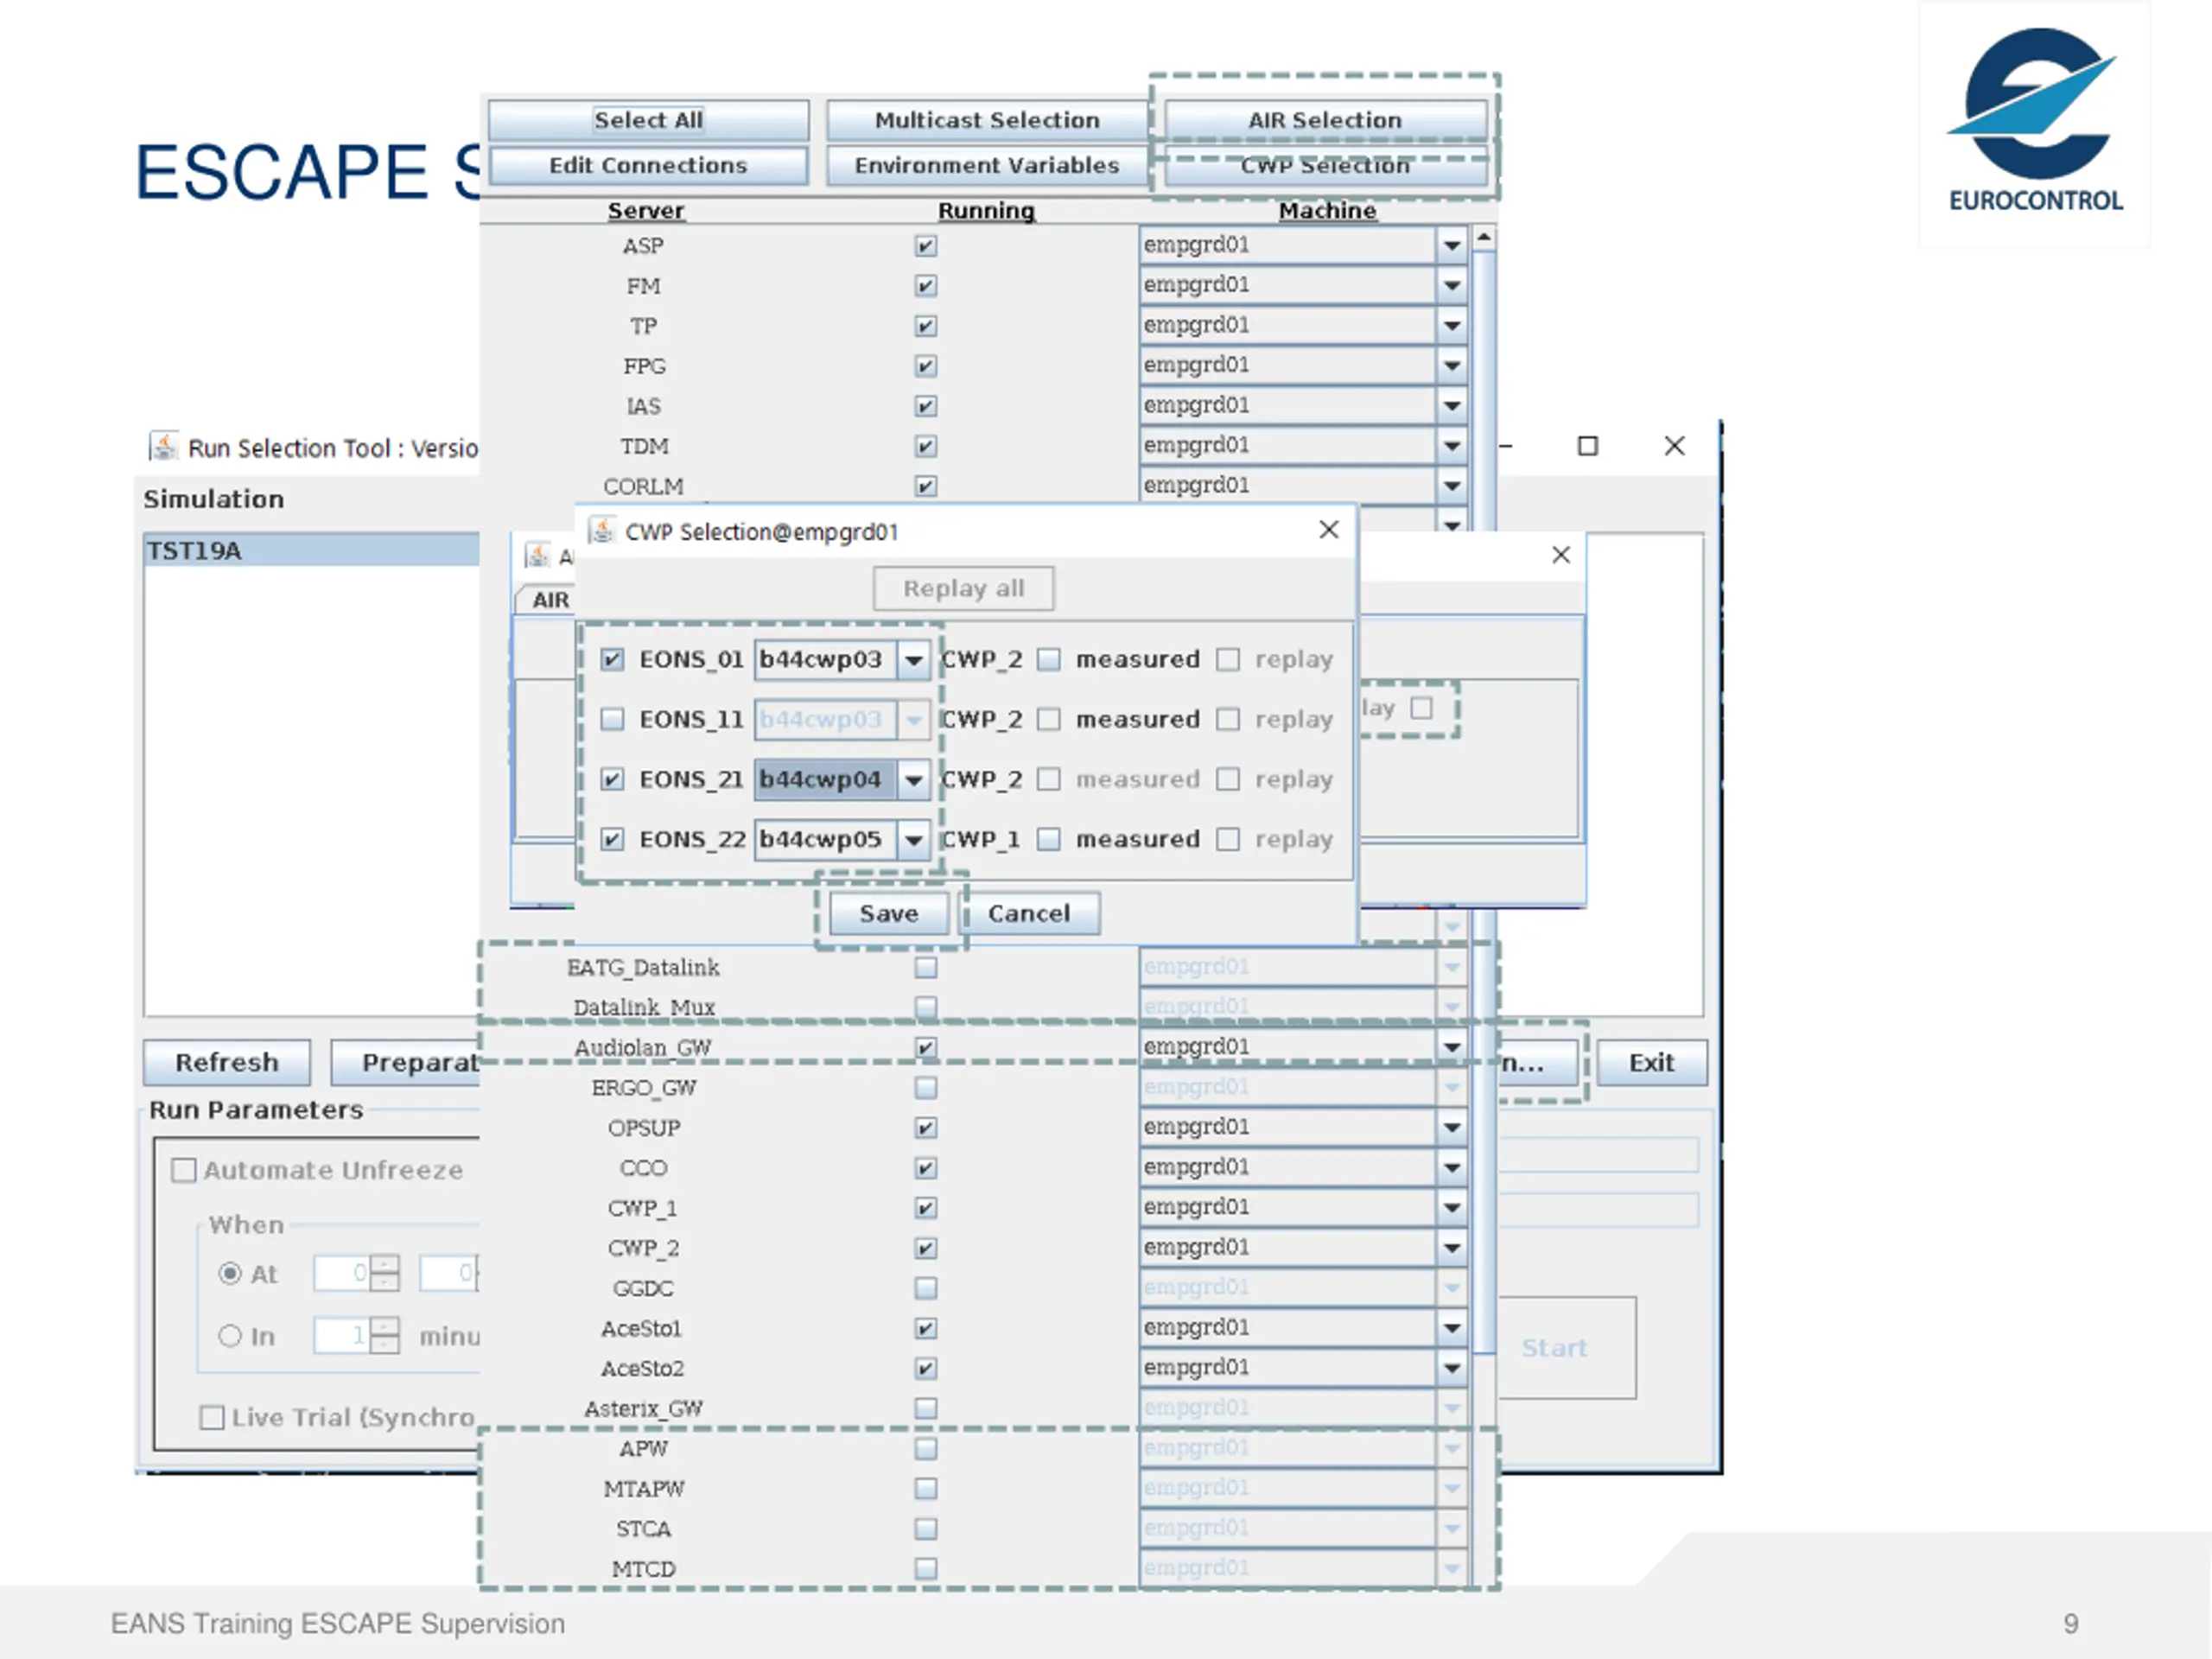Image resolution: width=2212 pixels, height=1659 pixels.
Task: Close the CWP Selection dialog
Action: coord(1328,530)
